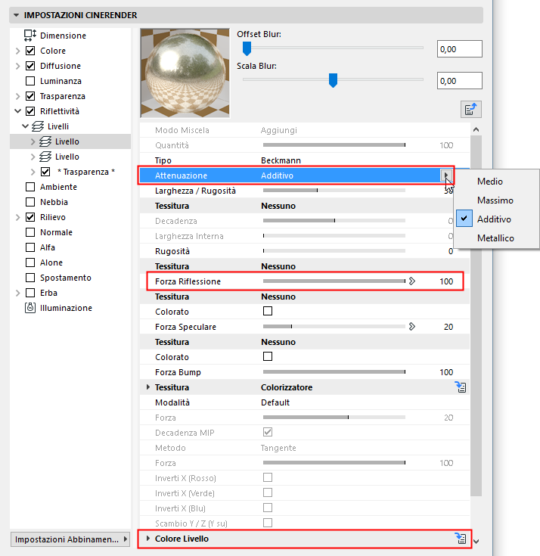Expand the Erba tree node

pyautogui.click(x=17, y=293)
